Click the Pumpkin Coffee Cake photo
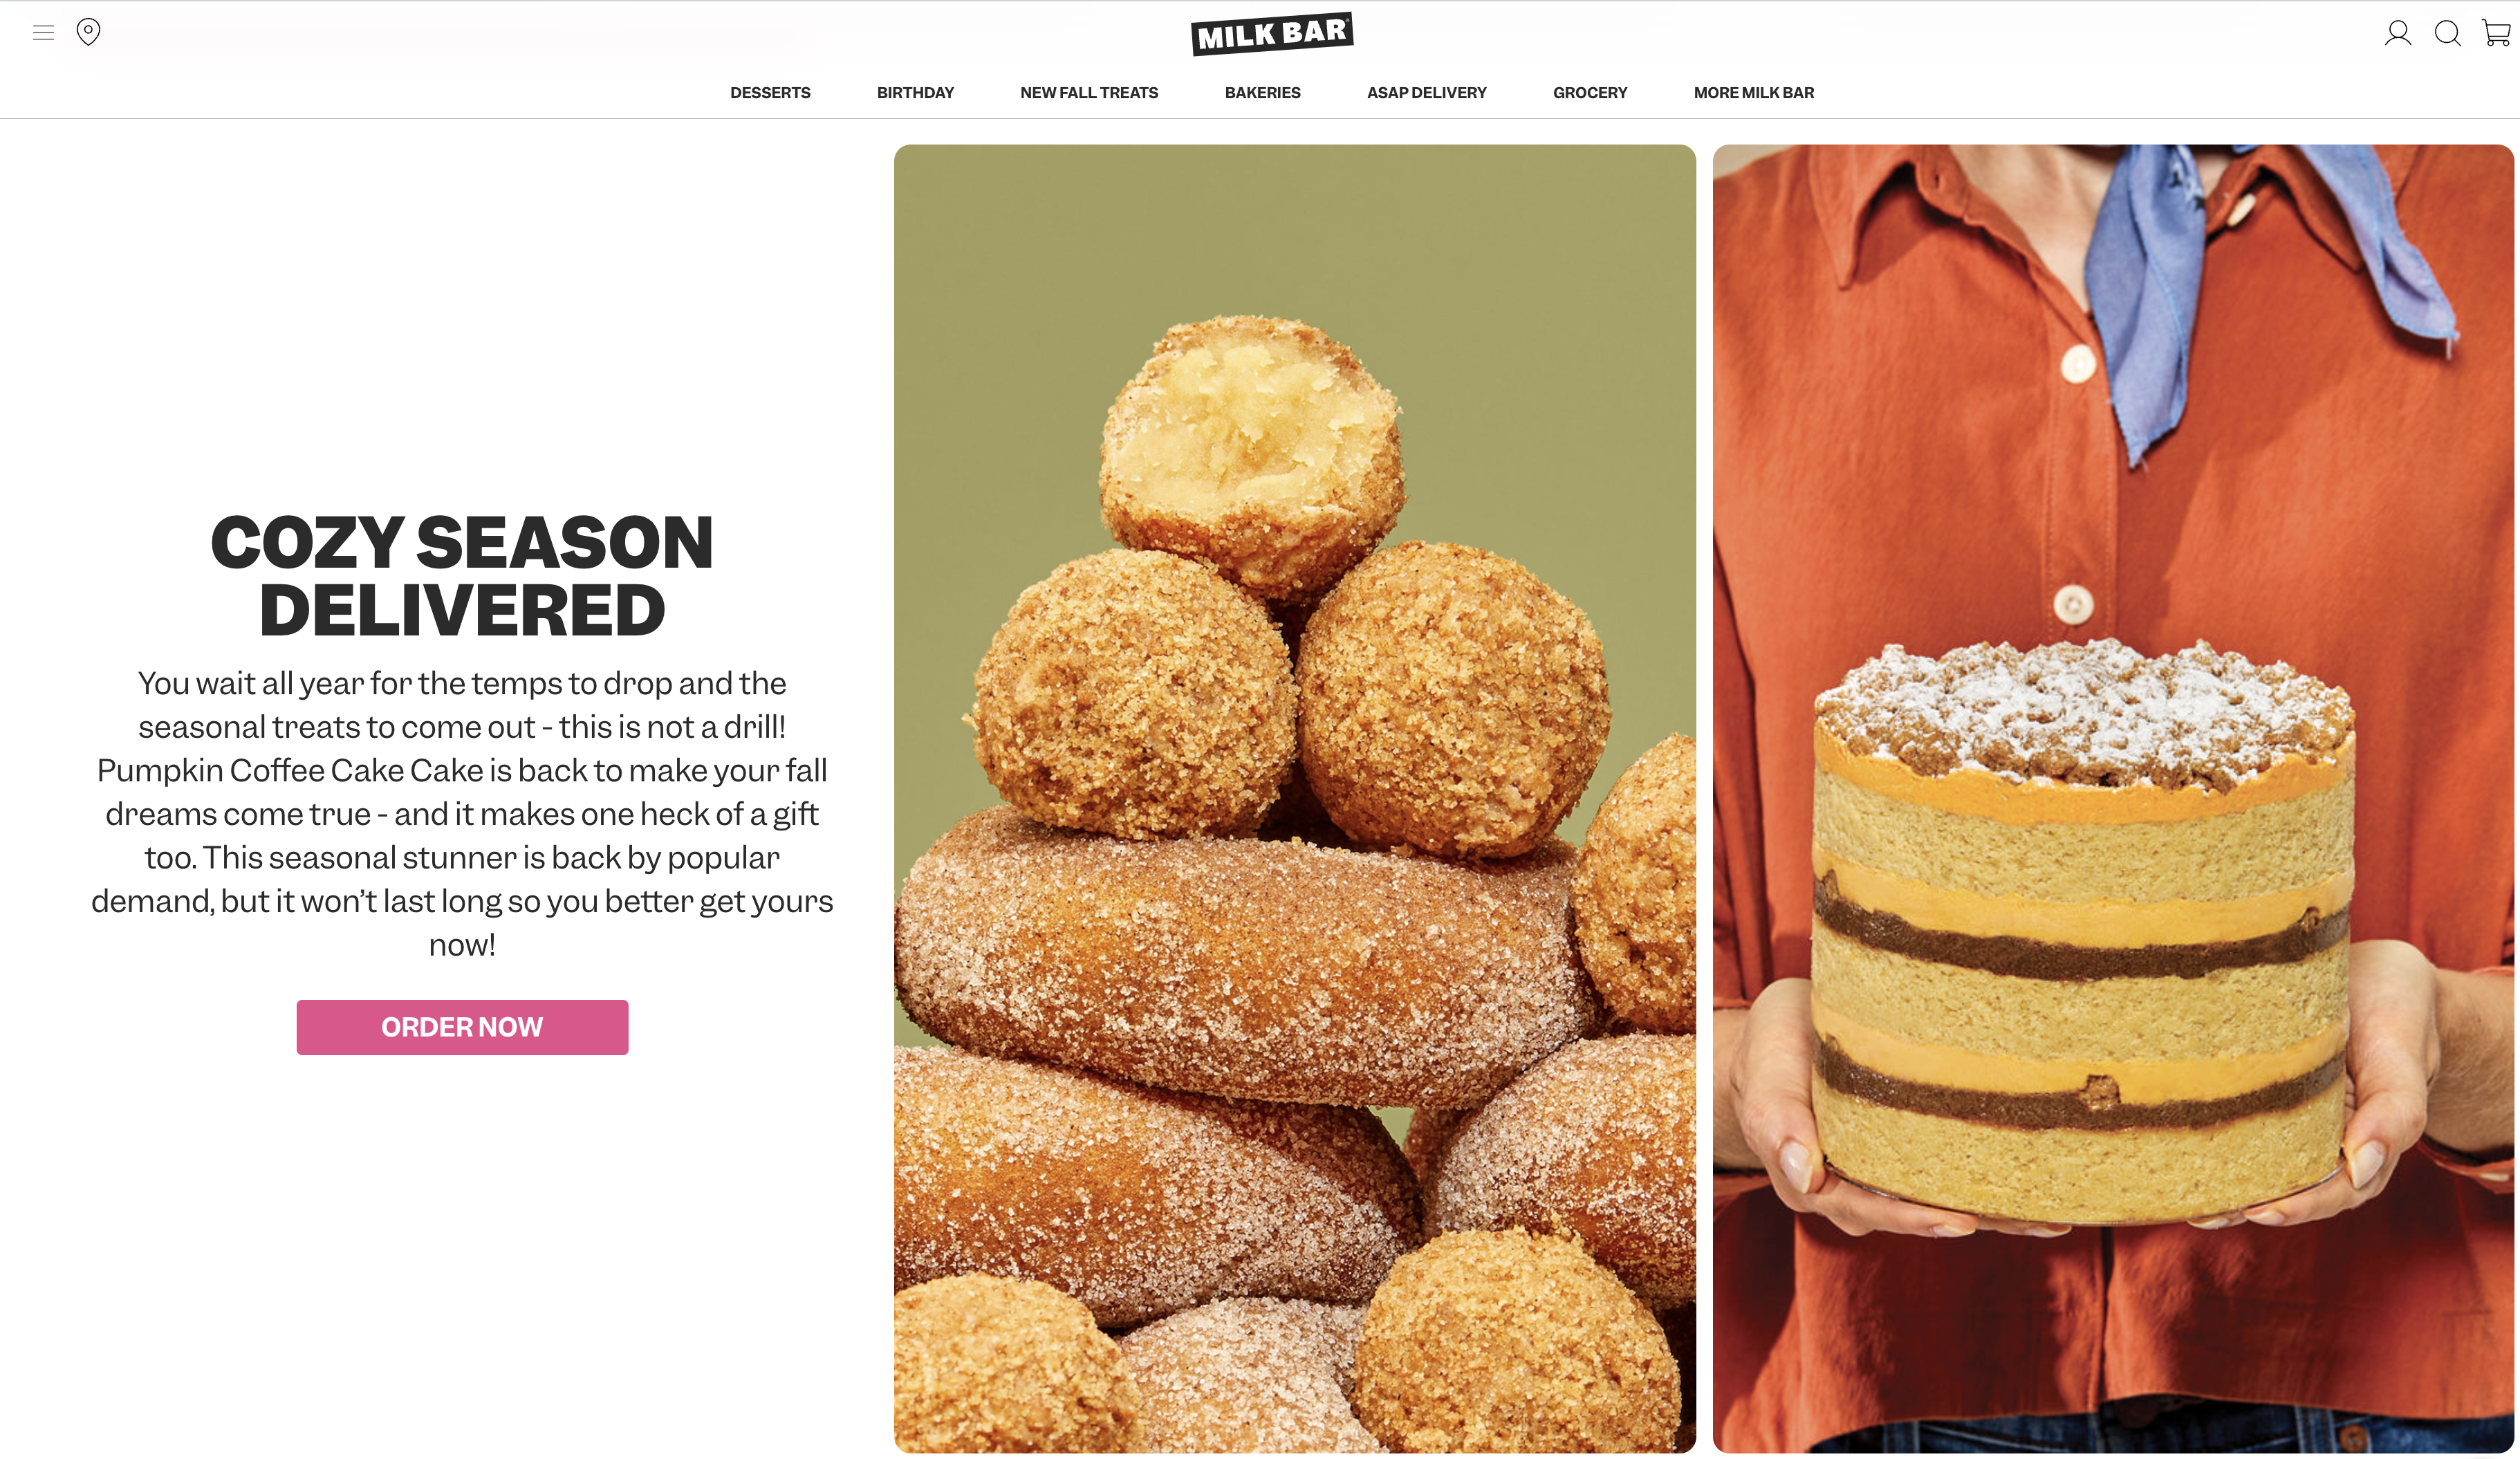 tap(2112, 798)
